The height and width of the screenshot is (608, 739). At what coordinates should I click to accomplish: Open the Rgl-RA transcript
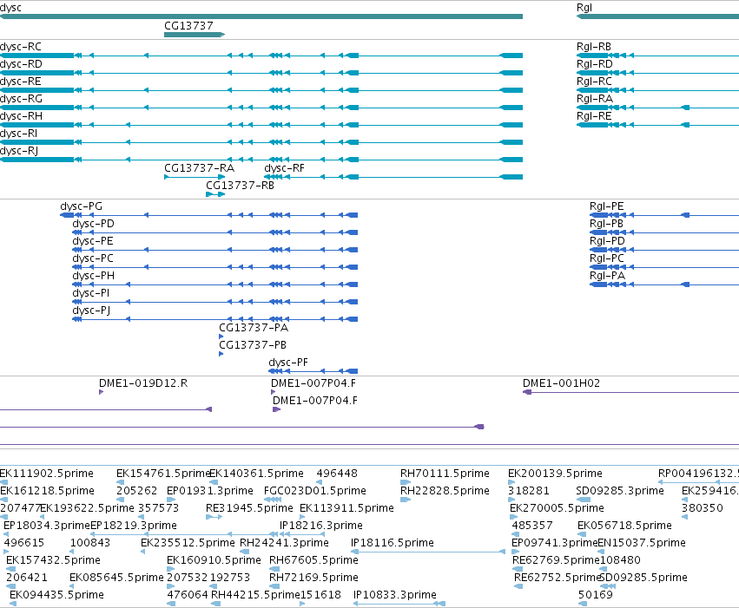coord(595,99)
